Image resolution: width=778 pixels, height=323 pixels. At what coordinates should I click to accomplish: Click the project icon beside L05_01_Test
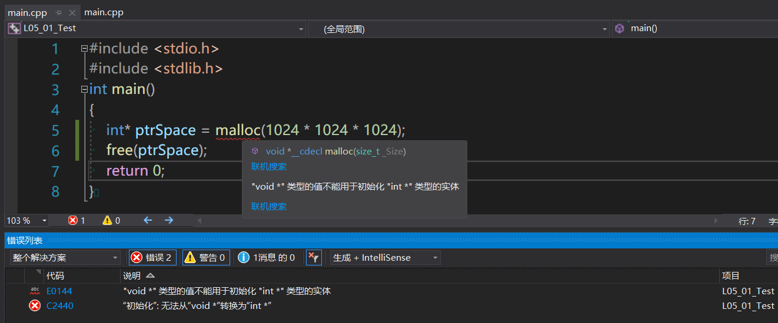[x=14, y=28]
